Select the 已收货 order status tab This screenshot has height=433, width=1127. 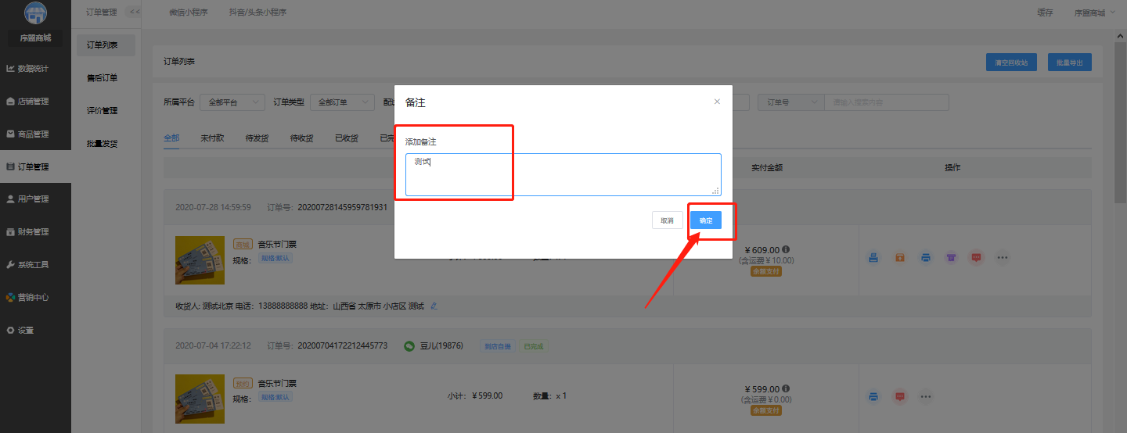(347, 138)
